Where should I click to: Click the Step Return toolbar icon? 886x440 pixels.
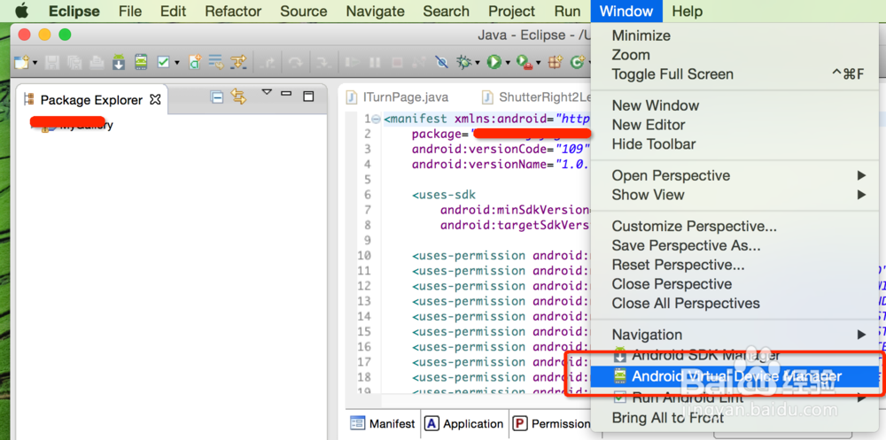click(323, 62)
